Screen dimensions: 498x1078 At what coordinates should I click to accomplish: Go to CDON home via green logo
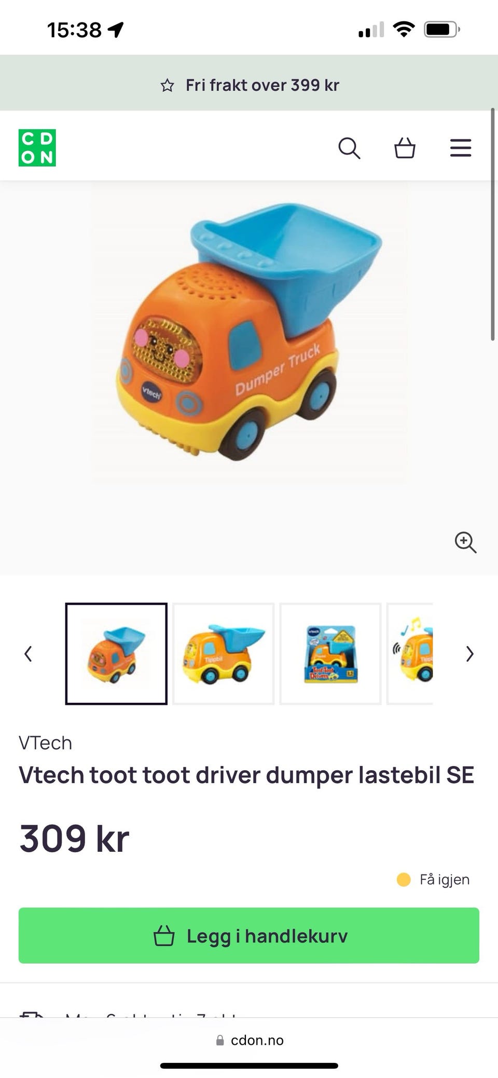(37, 148)
